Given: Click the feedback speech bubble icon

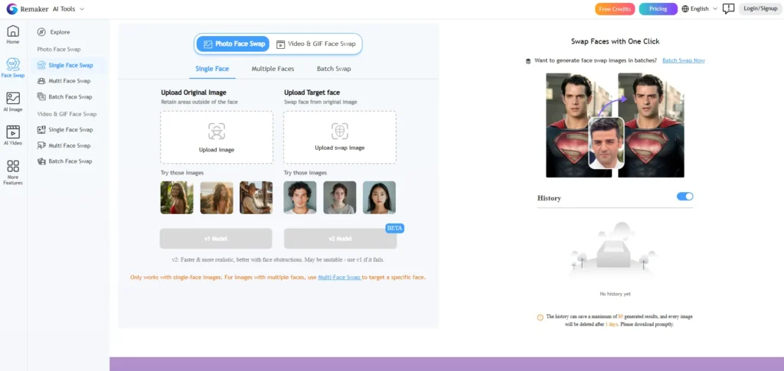Looking at the screenshot, I should coord(729,8).
